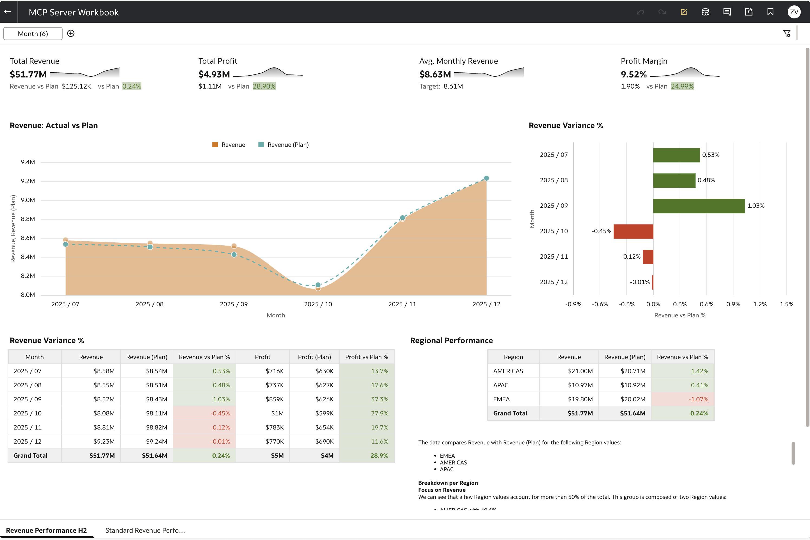The image size is (810, 540).
Task: Bookmark the workbook
Action: pos(770,12)
